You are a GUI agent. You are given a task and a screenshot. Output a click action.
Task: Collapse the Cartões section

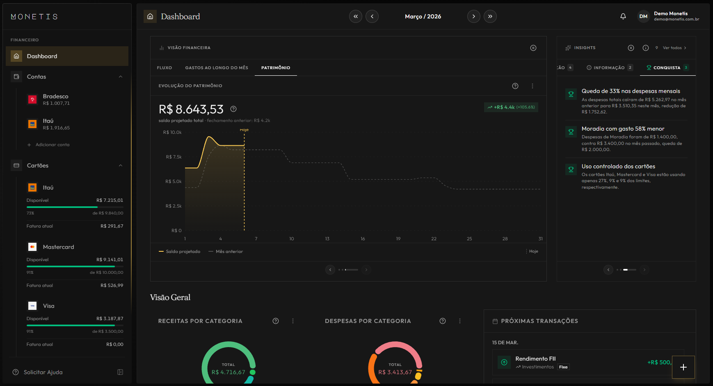pyautogui.click(x=121, y=166)
